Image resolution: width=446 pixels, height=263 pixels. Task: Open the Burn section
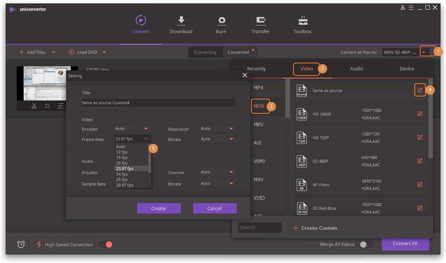tap(221, 25)
